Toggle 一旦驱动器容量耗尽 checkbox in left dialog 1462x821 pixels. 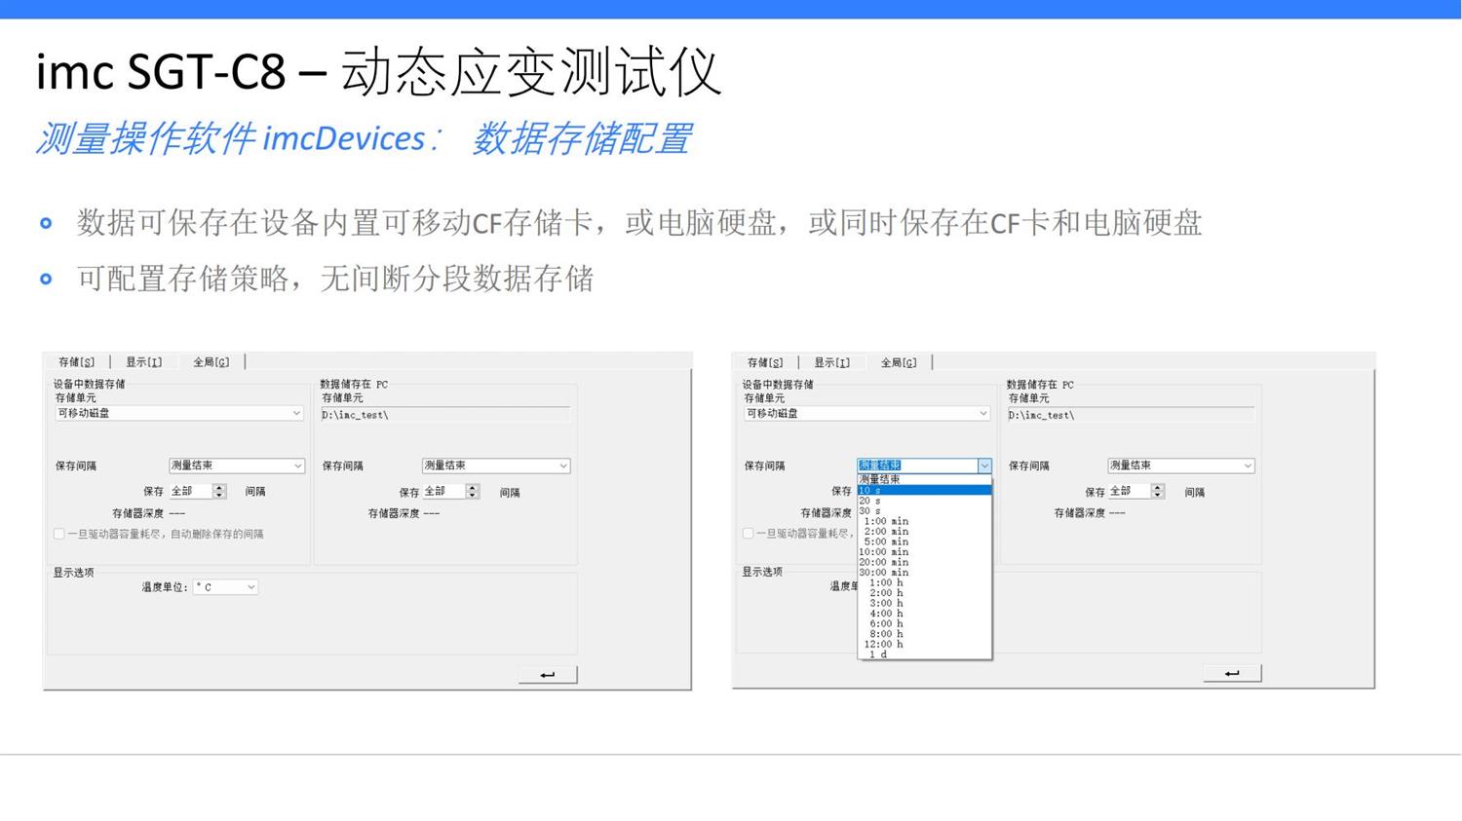point(59,534)
